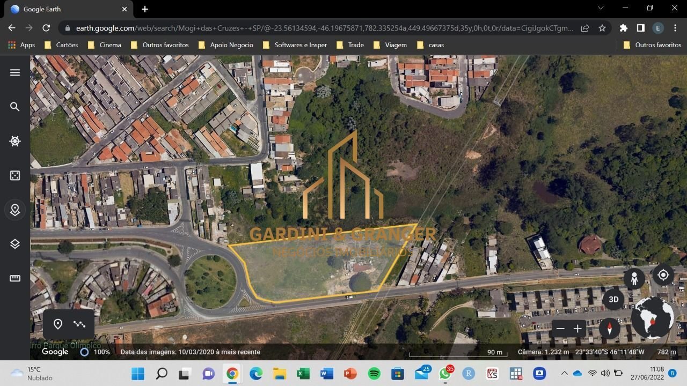Open the Google Earth hamburger menu

pos(15,72)
